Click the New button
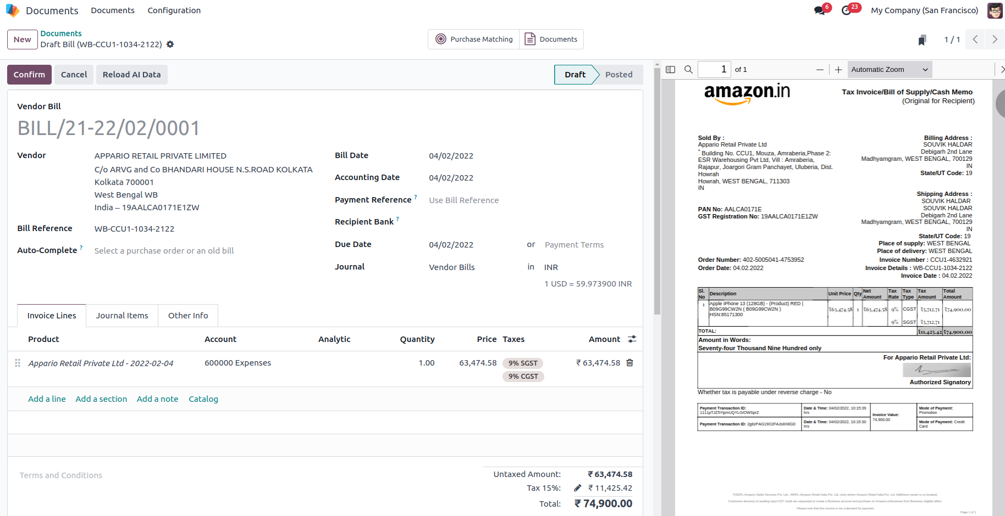 (x=23, y=40)
